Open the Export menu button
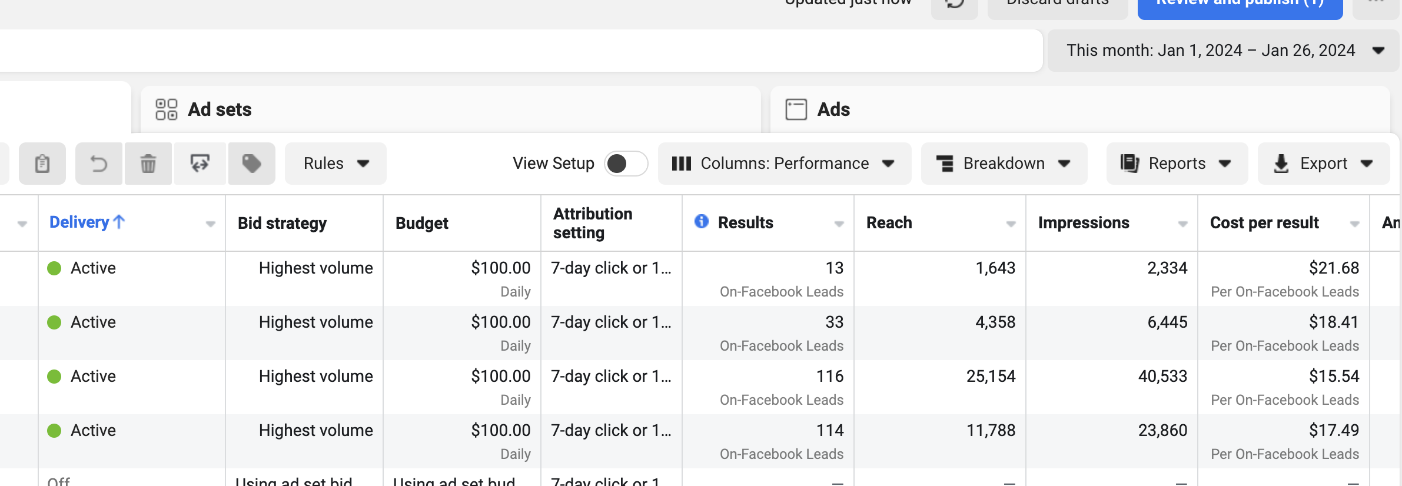The width and height of the screenshot is (1402, 486). tap(1323, 164)
